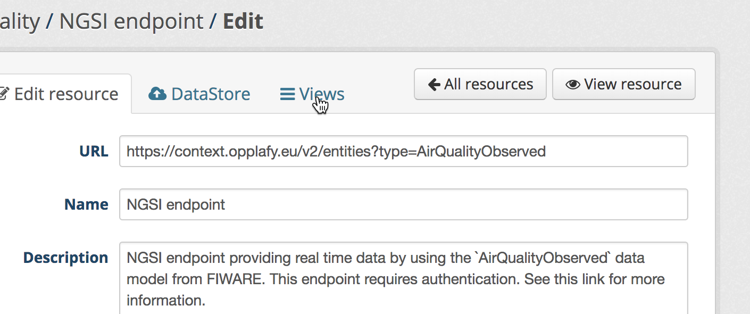Click the View resource button
Viewport: 750px width, 314px height.
[624, 84]
